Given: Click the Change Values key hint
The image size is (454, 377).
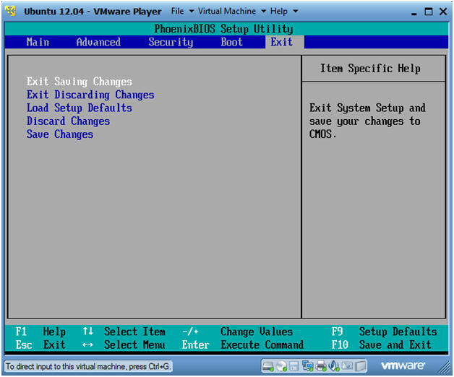Looking at the screenshot, I should [x=238, y=331].
